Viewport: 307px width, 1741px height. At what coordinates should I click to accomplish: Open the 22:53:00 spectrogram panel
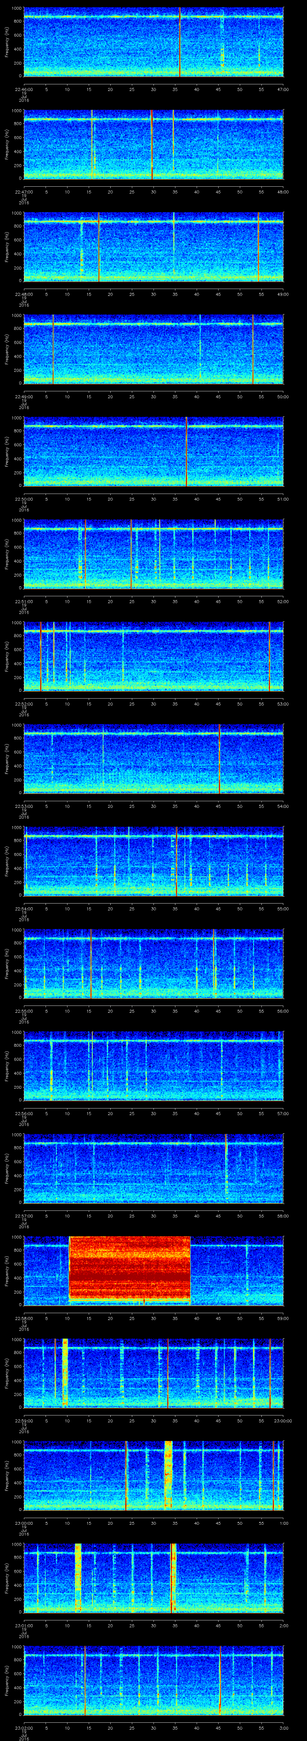coord(154,758)
